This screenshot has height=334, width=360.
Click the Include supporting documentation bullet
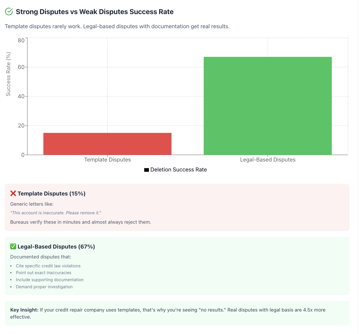[x=50, y=280]
